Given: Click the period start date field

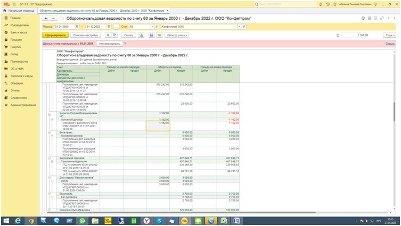Looking at the screenshot, I should [x=64, y=27].
